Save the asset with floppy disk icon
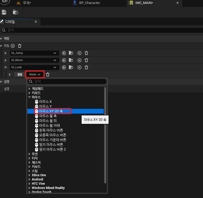203x198 pixels. [4, 12]
